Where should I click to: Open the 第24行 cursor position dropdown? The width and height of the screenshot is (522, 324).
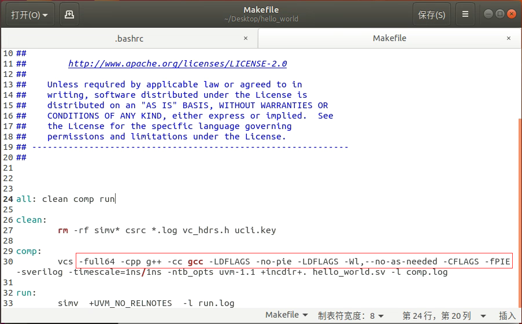(445, 316)
